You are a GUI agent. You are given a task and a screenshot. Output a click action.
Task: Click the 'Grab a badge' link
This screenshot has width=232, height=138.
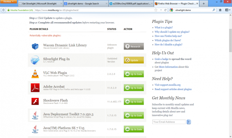pyautogui.click(x=161, y=59)
